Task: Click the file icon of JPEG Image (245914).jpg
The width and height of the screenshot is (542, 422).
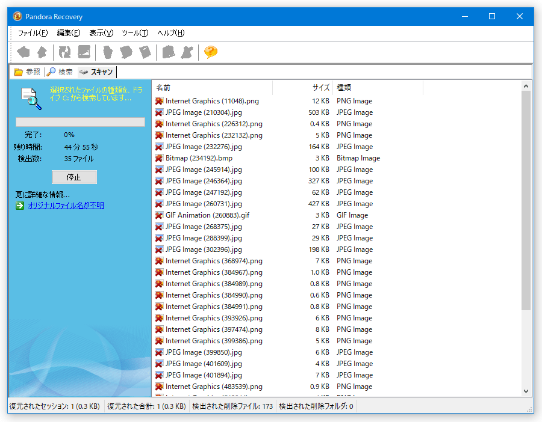Action: tap(159, 170)
